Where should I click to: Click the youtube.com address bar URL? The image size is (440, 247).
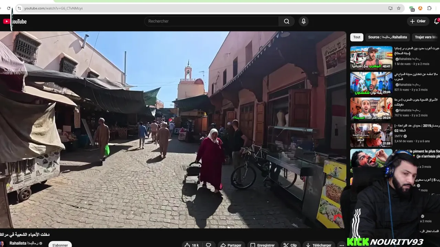tap(53, 8)
